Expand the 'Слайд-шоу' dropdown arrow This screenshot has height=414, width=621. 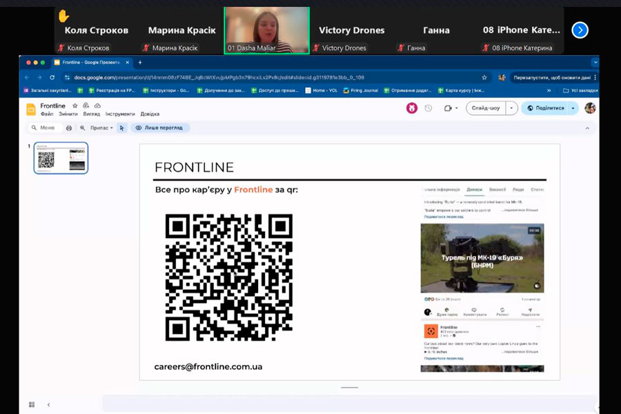511,108
